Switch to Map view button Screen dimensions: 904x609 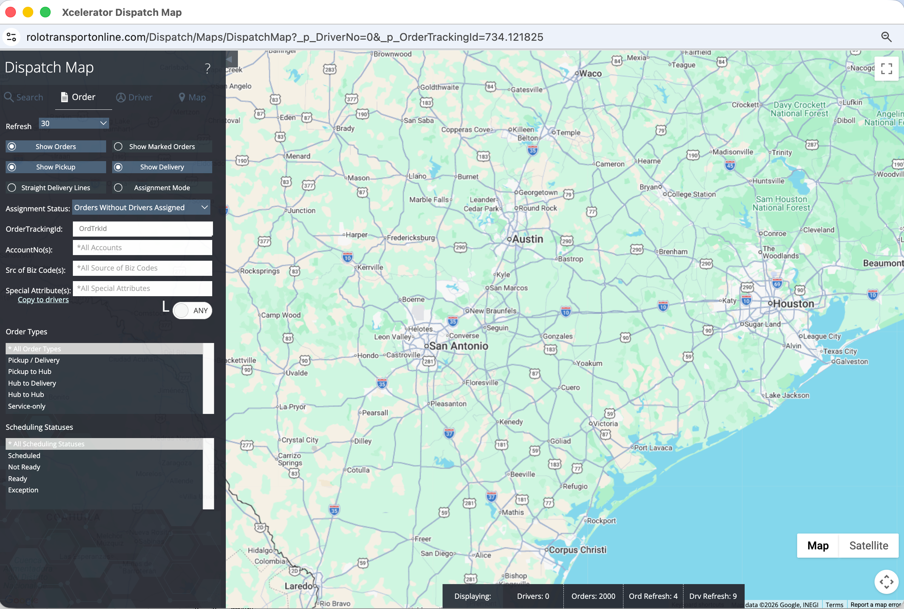(818, 545)
